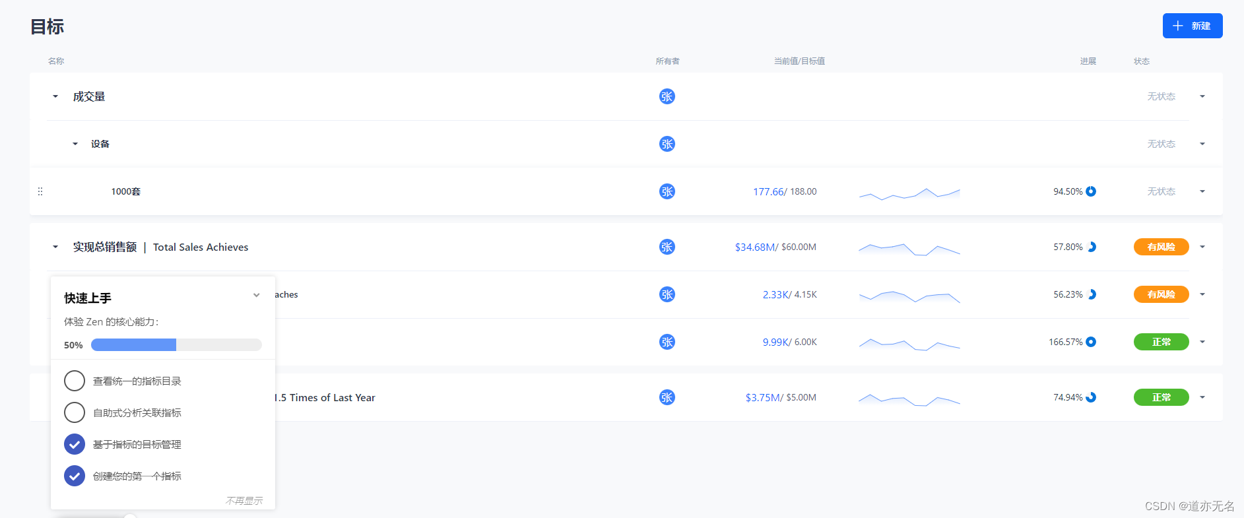Collapse the 快速上手 panel chevron

coord(257,295)
